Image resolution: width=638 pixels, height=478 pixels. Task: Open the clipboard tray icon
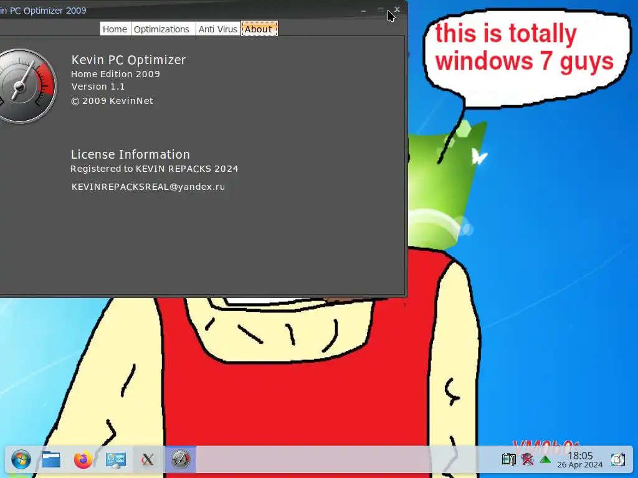pyautogui.click(x=508, y=460)
